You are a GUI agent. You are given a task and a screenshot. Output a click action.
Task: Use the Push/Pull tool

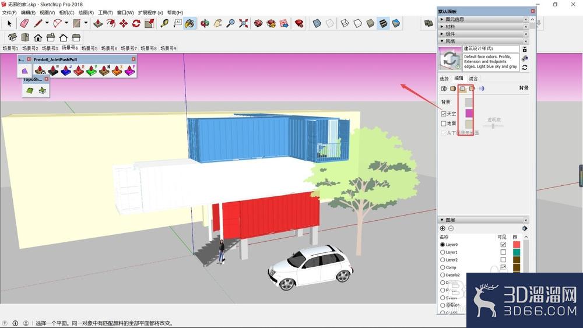[x=98, y=23]
